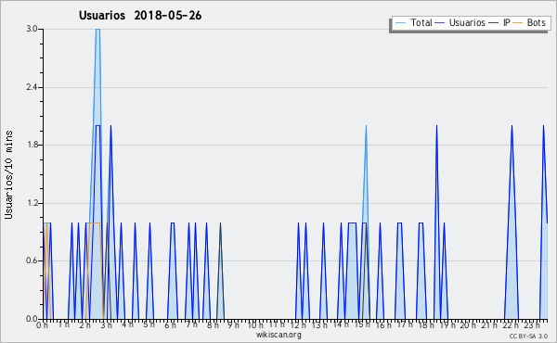Click the wikiscan.org text below chart

278,335
